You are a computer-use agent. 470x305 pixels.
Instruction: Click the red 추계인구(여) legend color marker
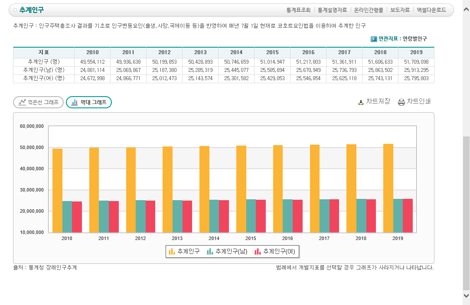258,251
